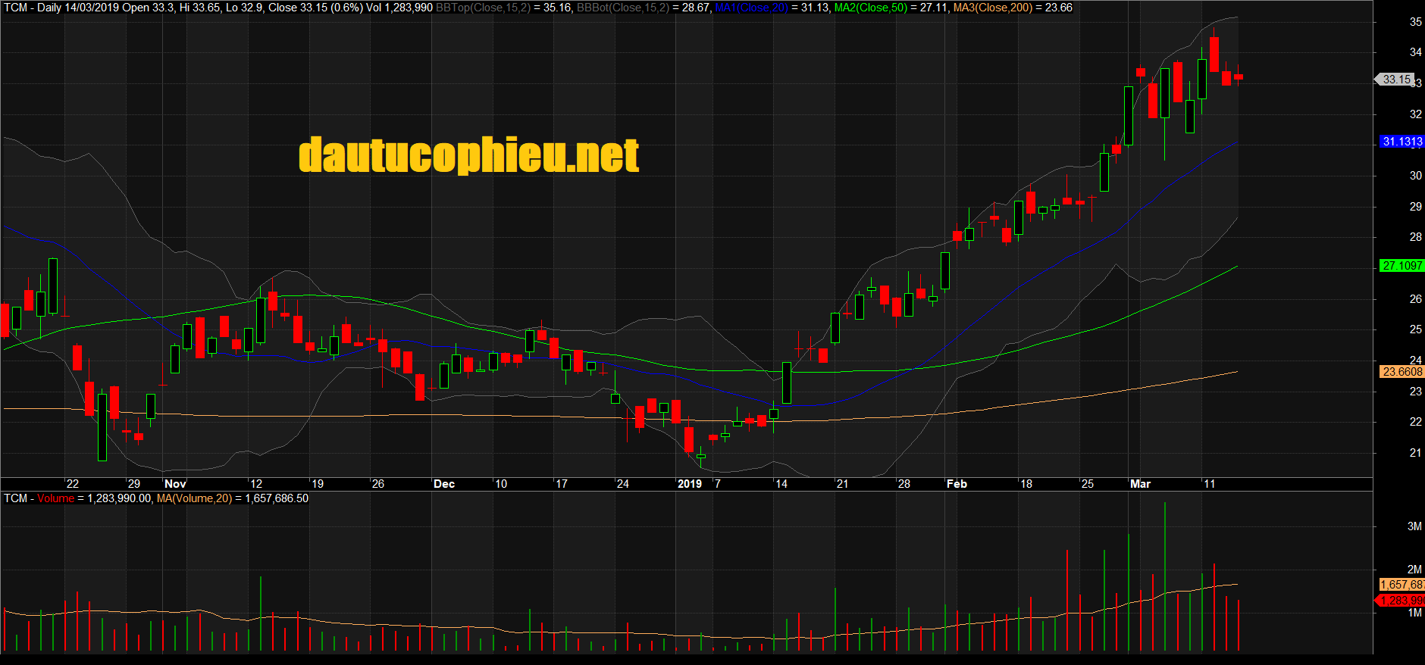
Task: Click the MA(Volume,20) label in volume pane
Action: coord(194,498)
